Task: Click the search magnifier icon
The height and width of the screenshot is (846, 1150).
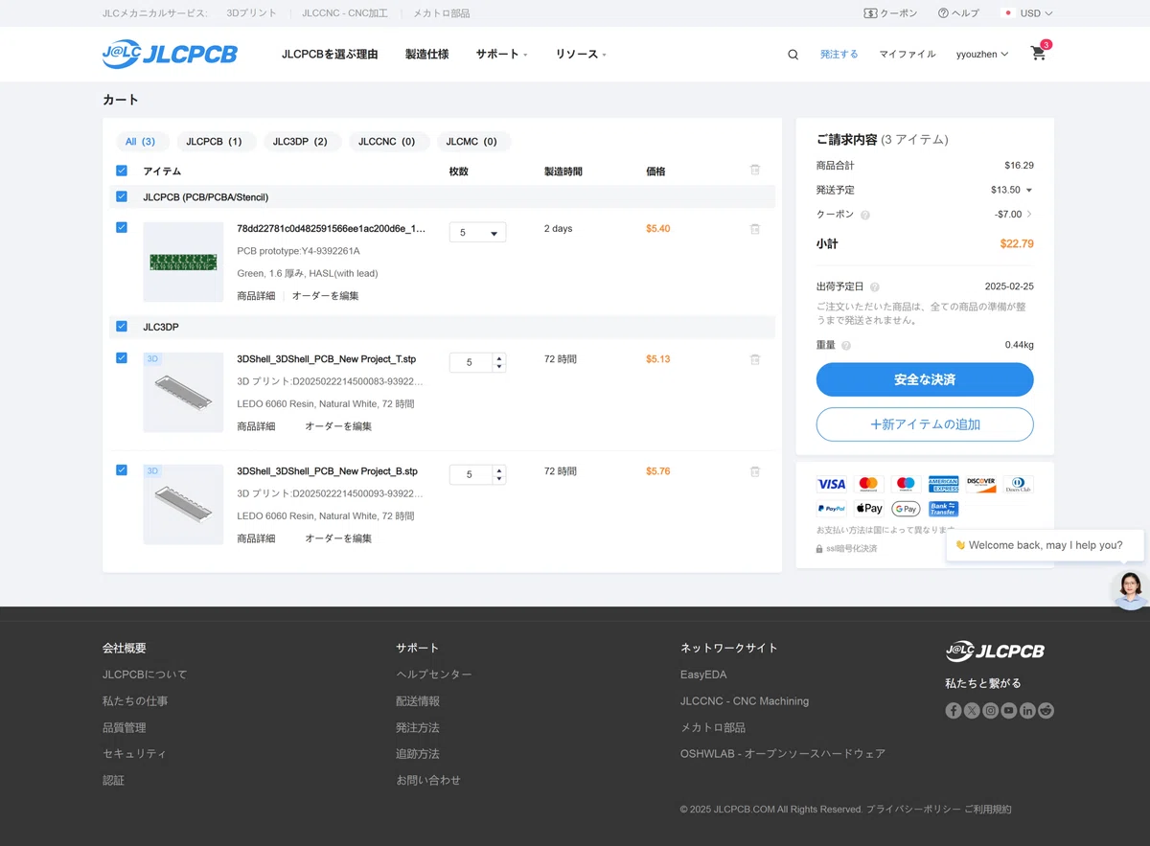Action: 793,55
